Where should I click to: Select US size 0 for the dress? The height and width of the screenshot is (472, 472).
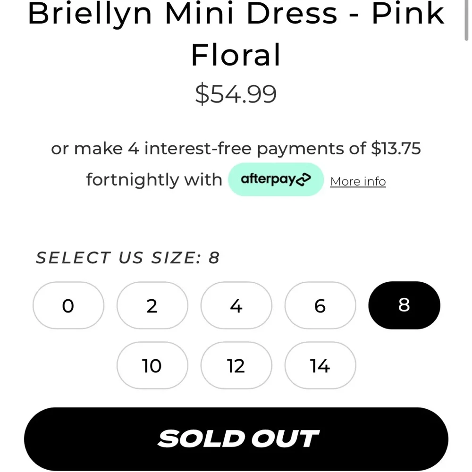pyautogui.click(x=68, y=305)
